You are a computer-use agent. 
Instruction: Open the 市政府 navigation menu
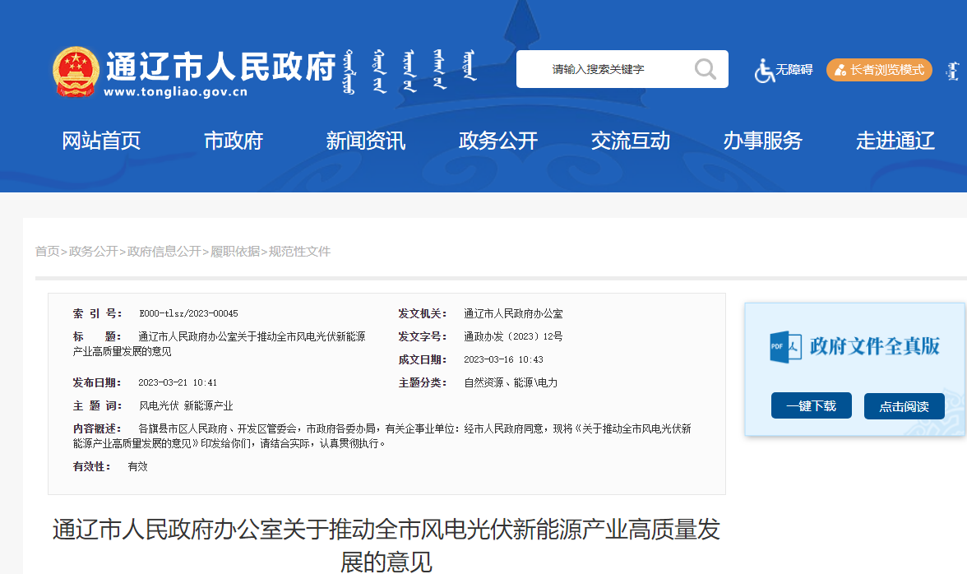[x=234, y=141]
